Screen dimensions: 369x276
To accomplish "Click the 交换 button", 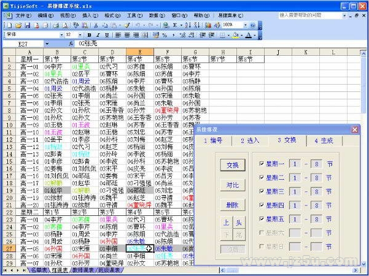I will point(233,165).
